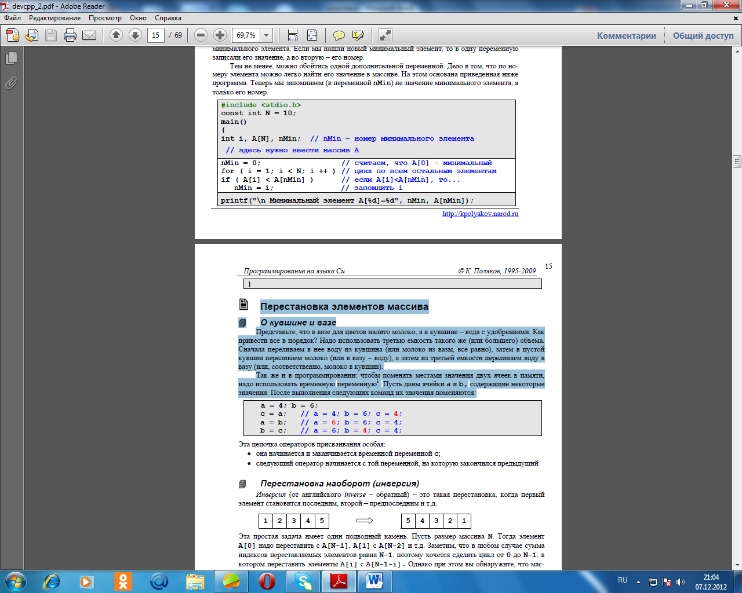Click the scrollbar up arrow
Screen dimensions: 742x593
pos(737,50)
